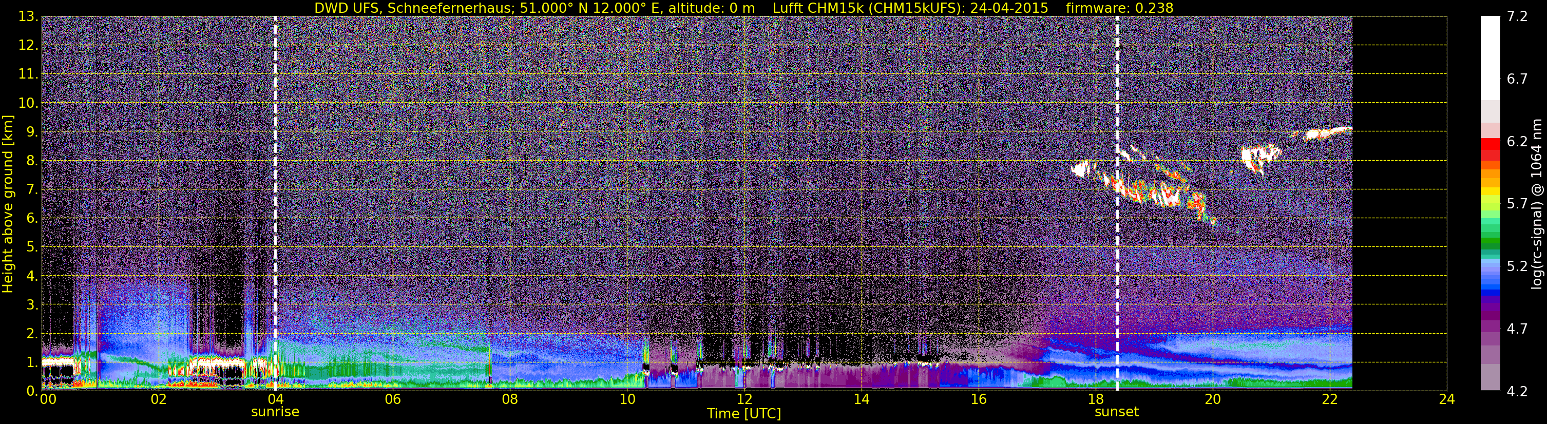Click the height axis tick '9.'

31,132
